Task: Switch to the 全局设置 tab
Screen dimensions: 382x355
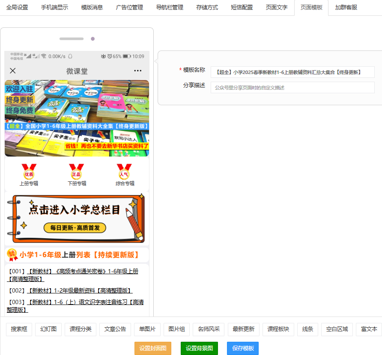Action: click(17, 8)
